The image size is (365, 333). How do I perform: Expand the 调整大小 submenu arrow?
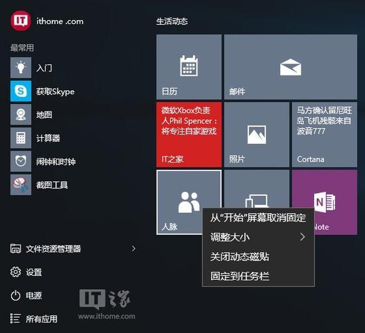[x=303, y=237]
